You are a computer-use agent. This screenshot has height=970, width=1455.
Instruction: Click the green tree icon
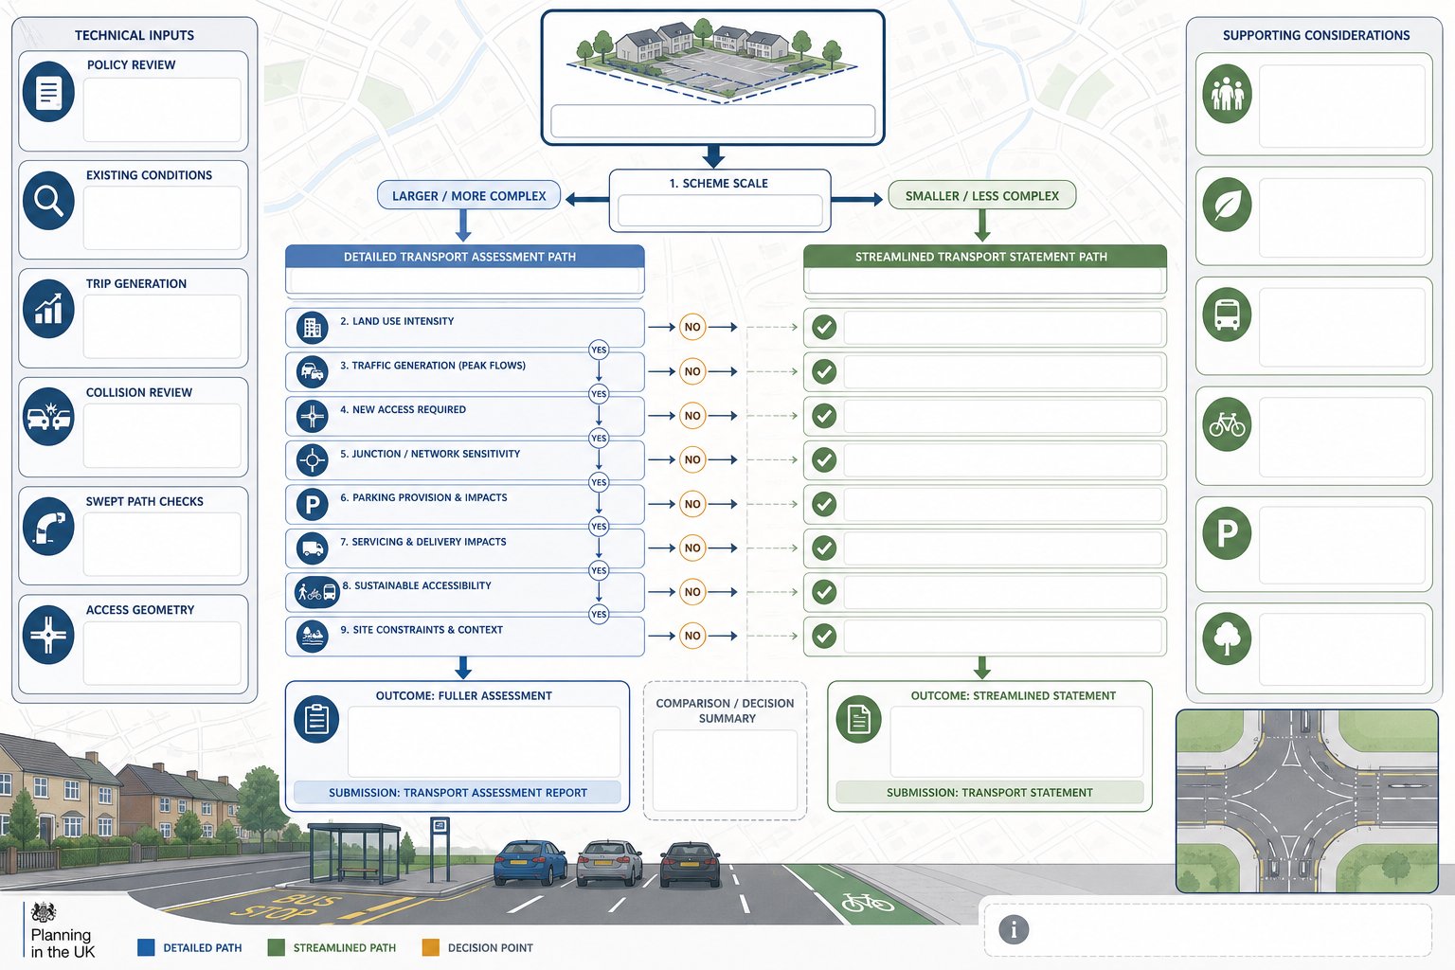click(1227, 638)
